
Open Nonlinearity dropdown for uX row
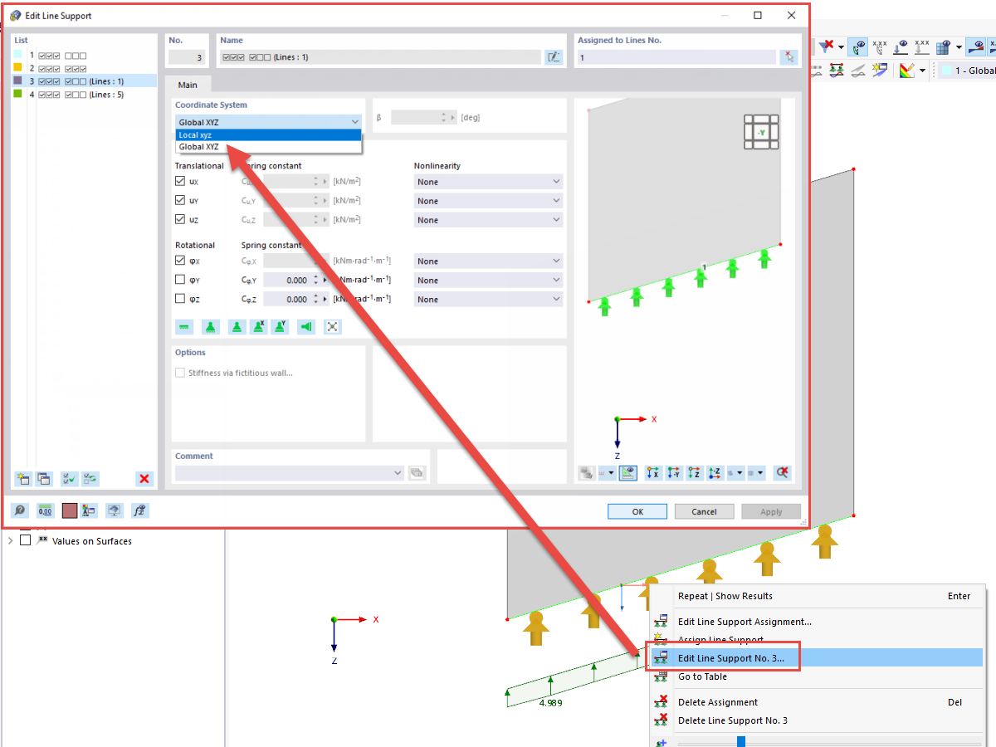[488, 182]
